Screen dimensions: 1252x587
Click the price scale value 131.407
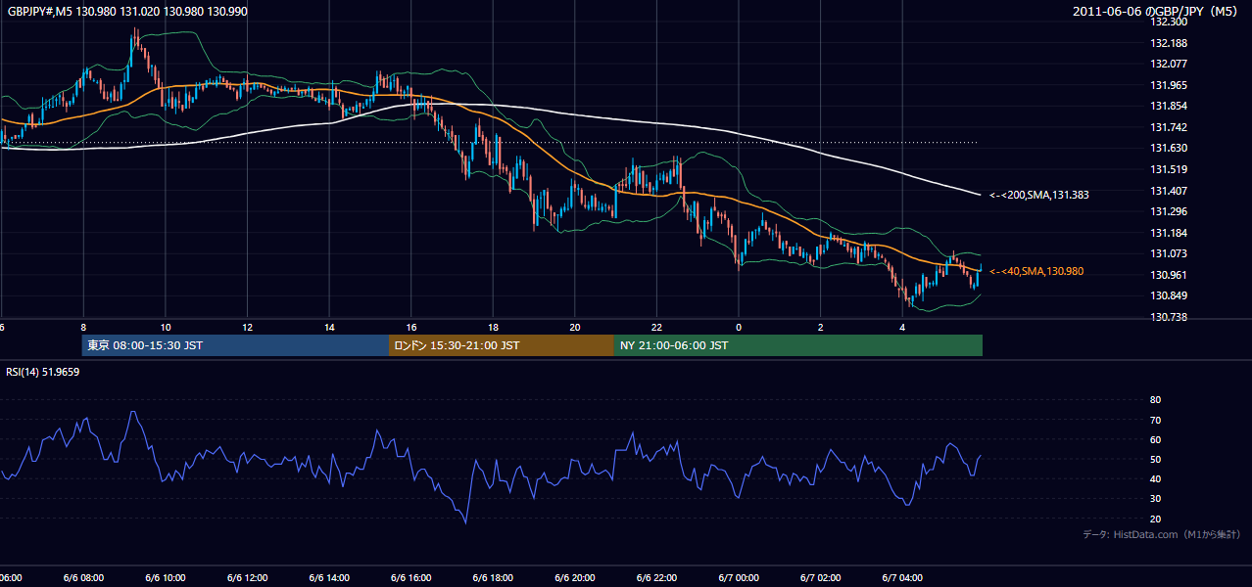coord(1168,191)
